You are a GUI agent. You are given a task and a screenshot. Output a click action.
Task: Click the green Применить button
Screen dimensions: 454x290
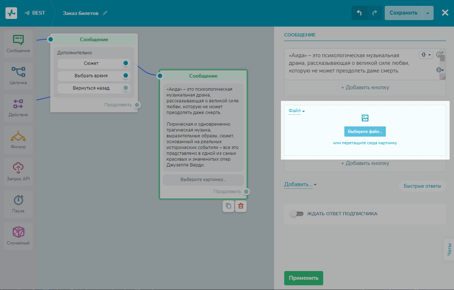(x=304, y=278)
